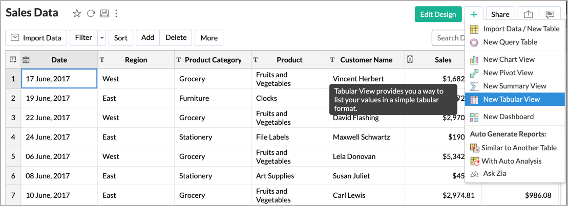Screen dimensions: 568x206
Task: Click the Import Data toolbar button
Action: [x=36, y=38]
